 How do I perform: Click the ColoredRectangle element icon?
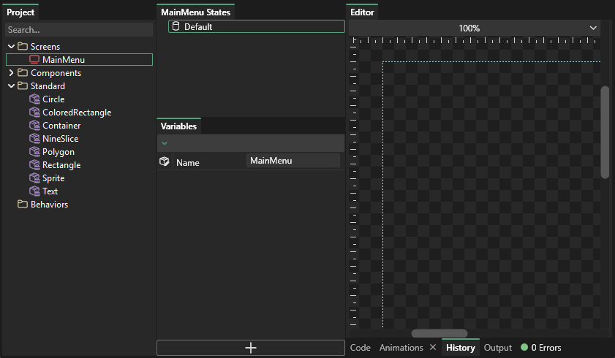[34, 113]
